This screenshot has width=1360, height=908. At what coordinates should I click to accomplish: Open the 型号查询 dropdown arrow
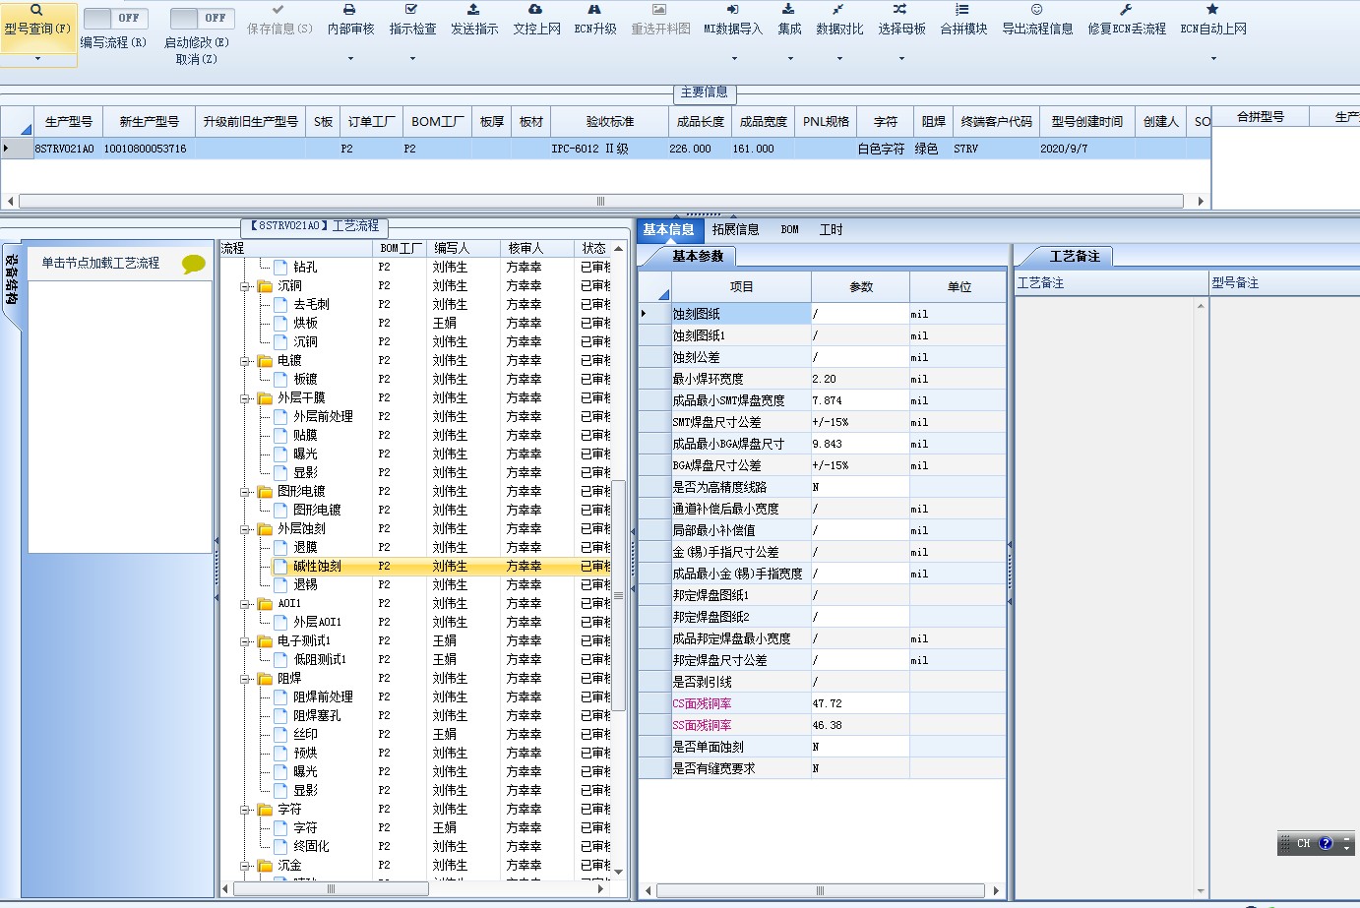click(37, 59)
